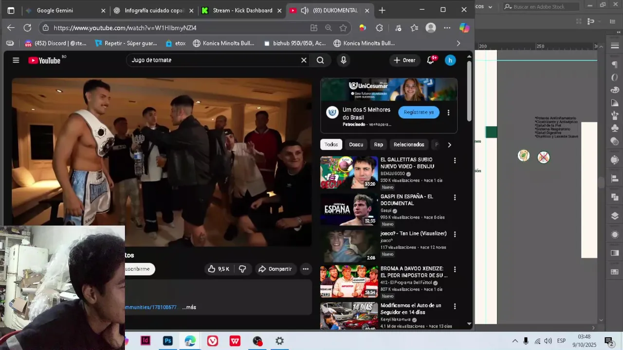Viewport: 623px width, 350px height.
Task: Open menu for 'EL GALLETITAS' video
Action: pyautogui.click(x=455, y=160)
